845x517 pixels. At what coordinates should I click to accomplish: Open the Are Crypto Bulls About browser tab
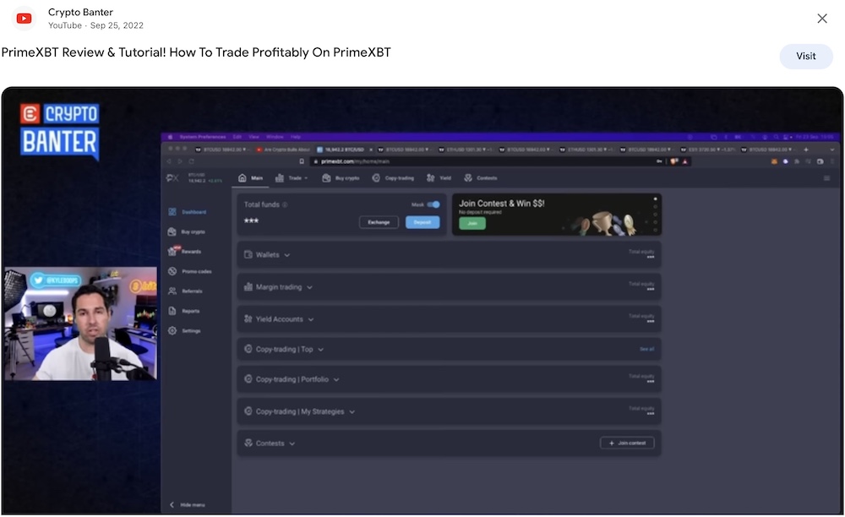point(283,150)
